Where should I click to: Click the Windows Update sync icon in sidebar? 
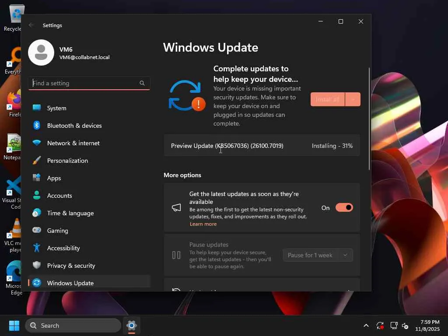37,283
